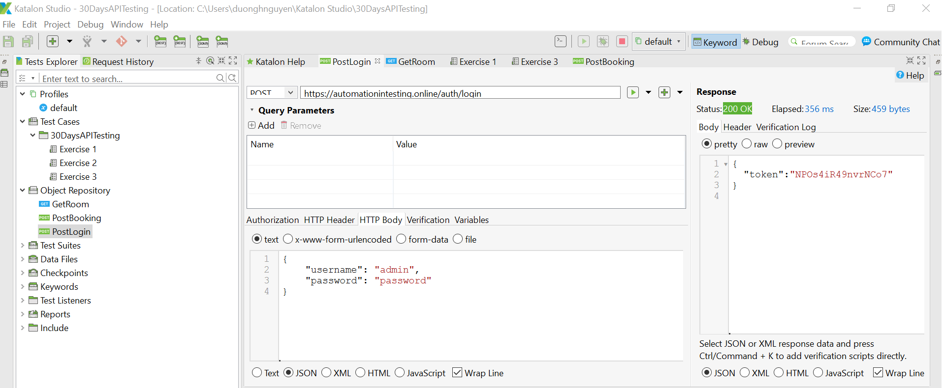The width and height of the screenshot is (944, 388).
Task: Click the green plus New item icon
Action: click(53, 41)
